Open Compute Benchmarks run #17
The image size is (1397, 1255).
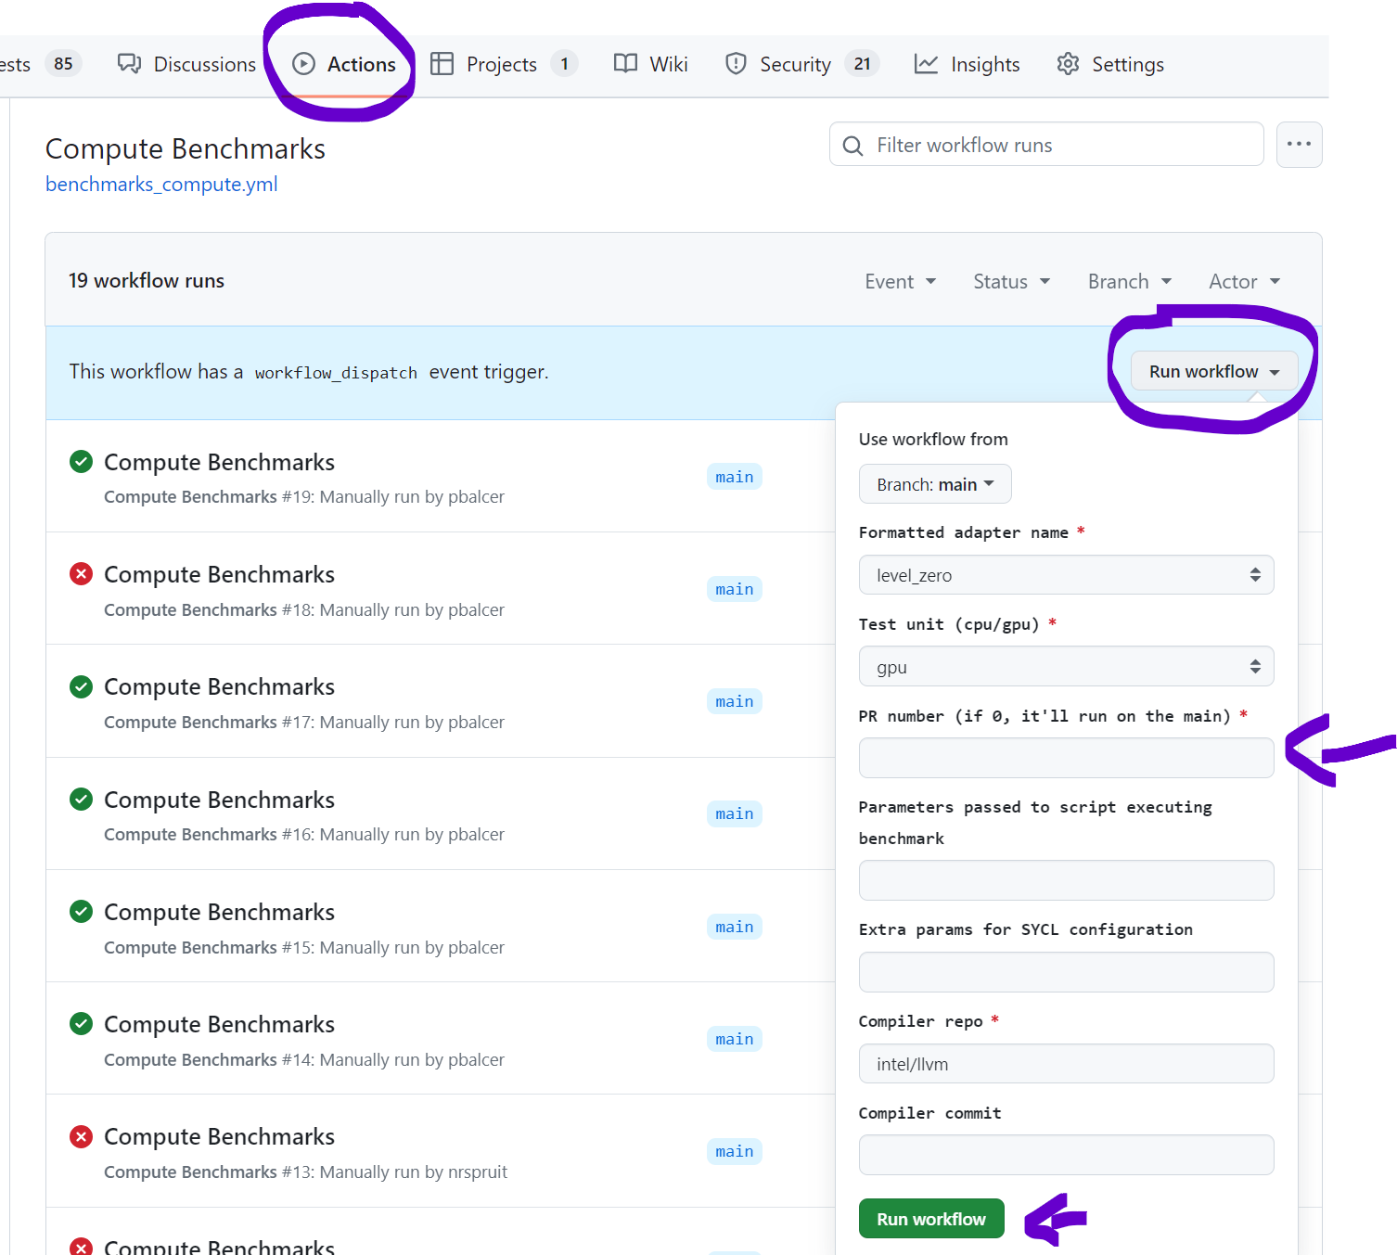(219, 686)
